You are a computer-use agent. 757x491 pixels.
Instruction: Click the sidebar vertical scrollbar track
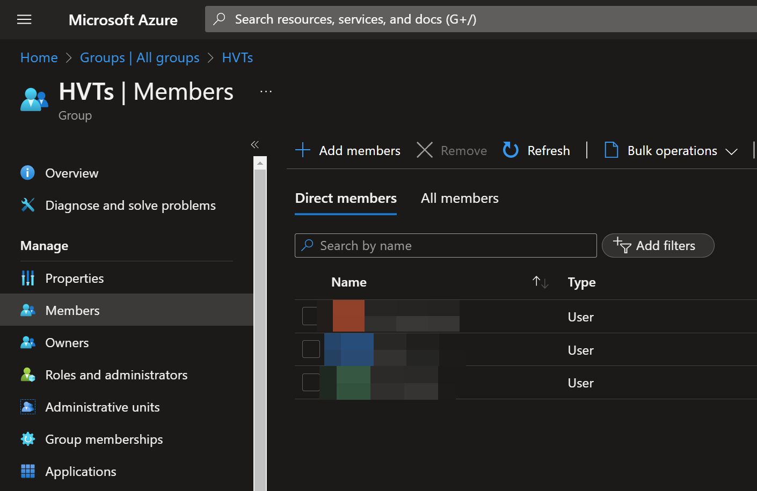260,329
